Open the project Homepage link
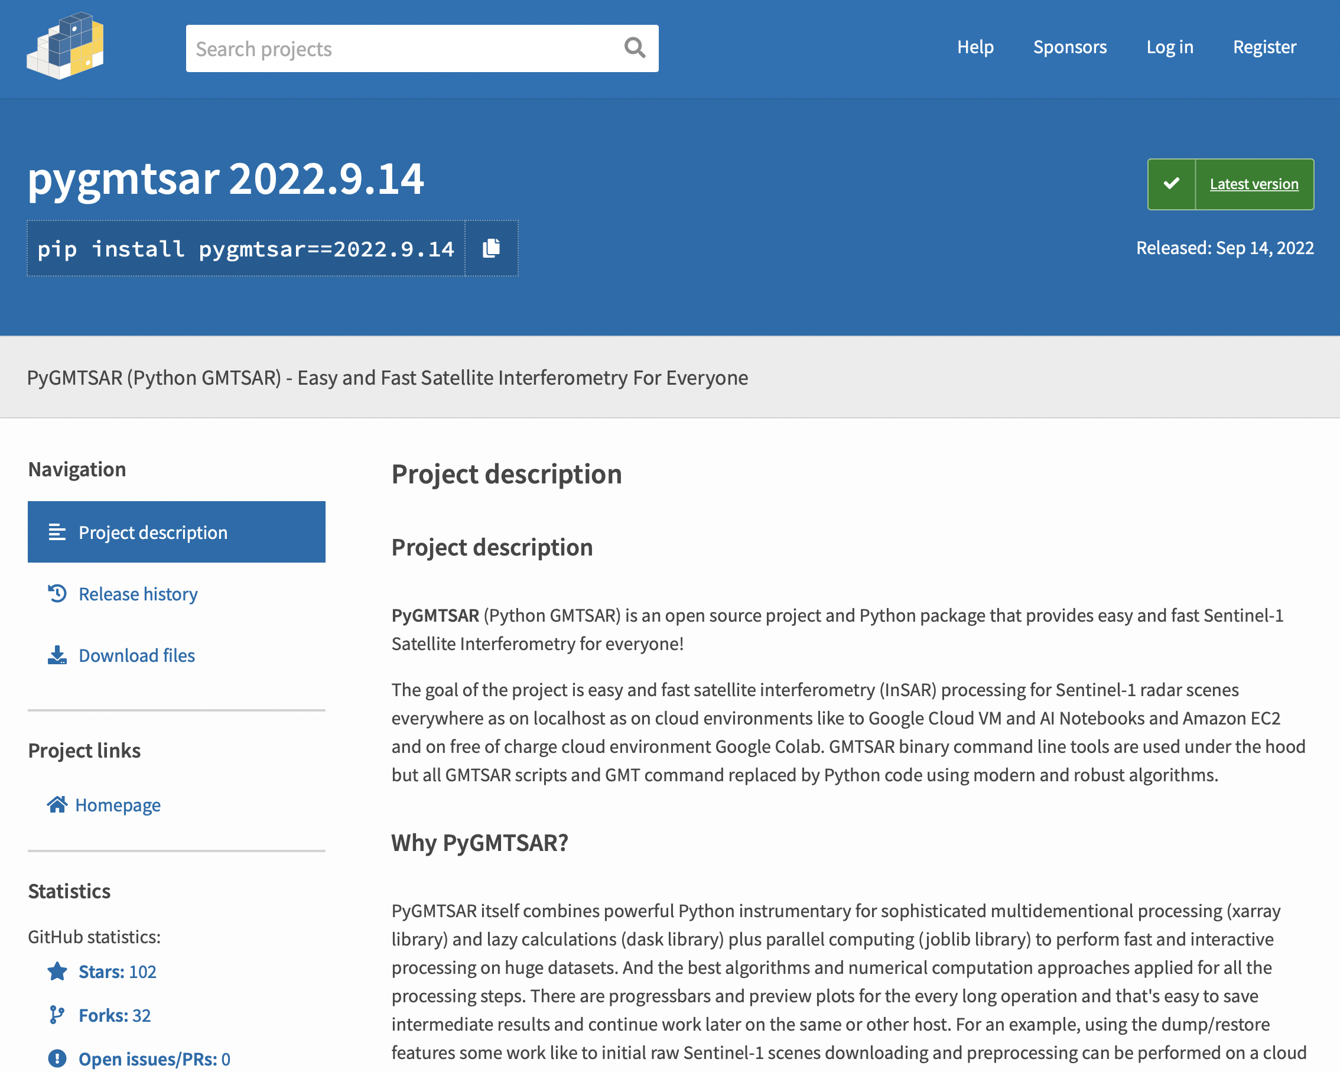 click(x=118, y=804)
